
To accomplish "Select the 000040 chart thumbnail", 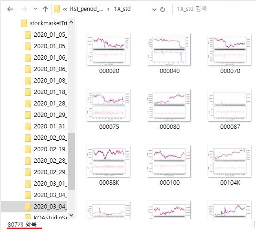I will pyautogui.click(x=169, y=50).
